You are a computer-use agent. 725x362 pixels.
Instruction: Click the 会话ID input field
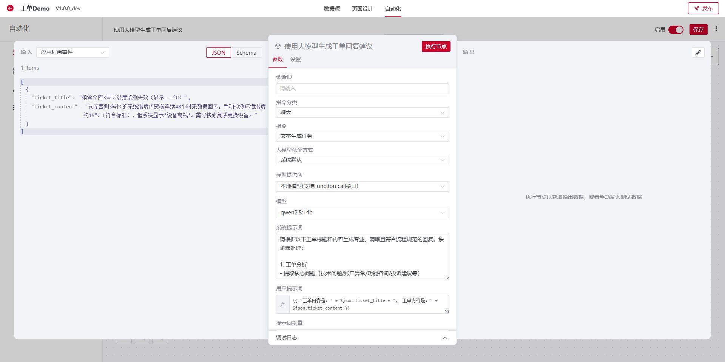click(362, 88)
